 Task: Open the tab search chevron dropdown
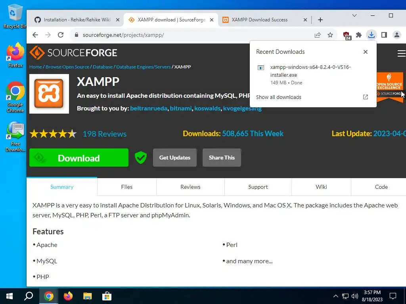click(x=354, y=16)
